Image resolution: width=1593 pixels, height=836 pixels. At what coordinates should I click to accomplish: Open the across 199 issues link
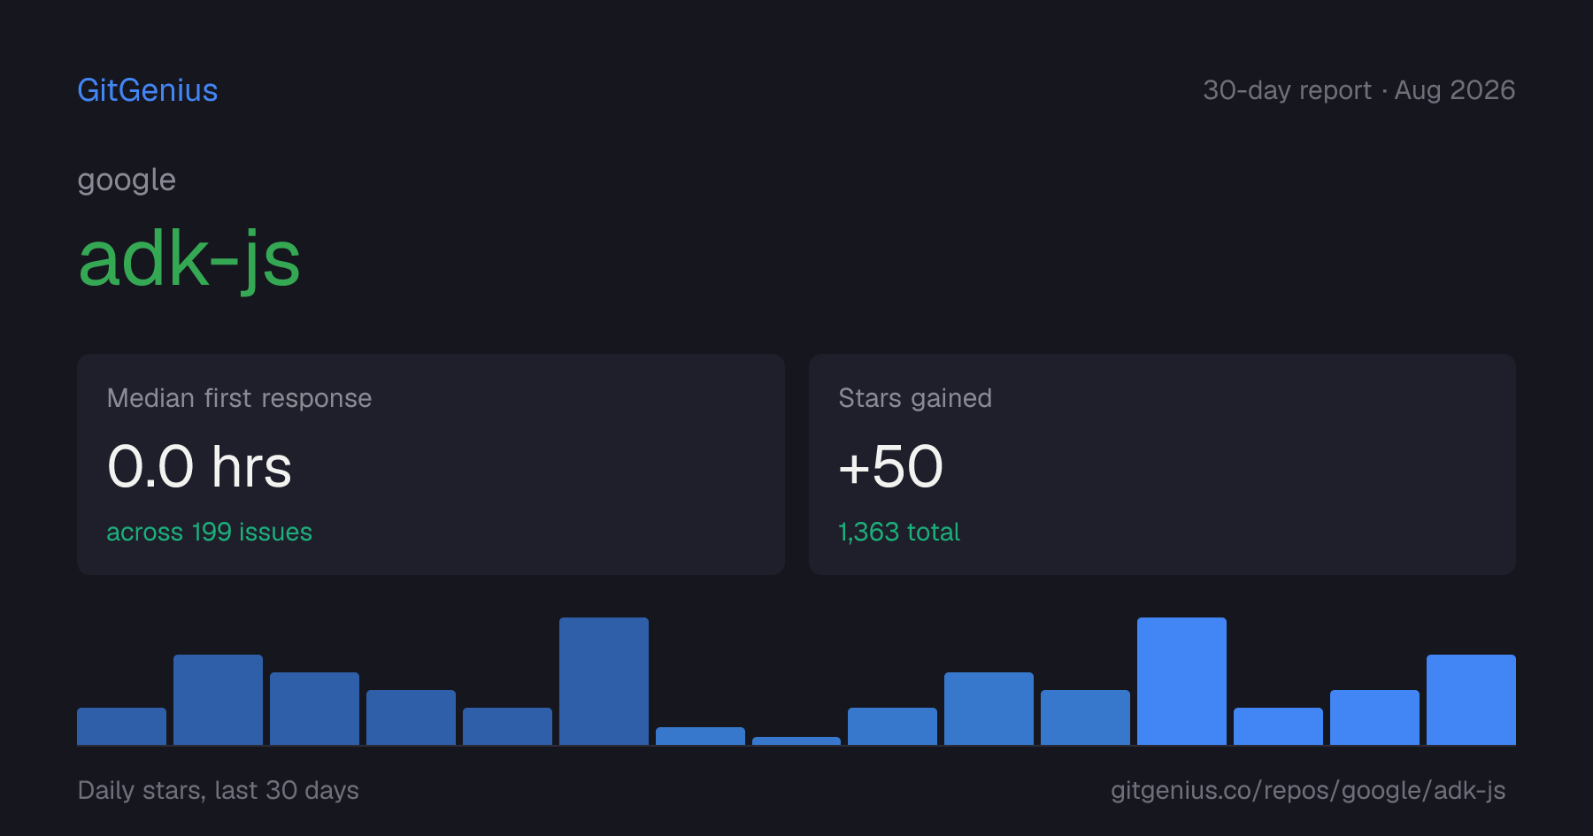point(209,532)
